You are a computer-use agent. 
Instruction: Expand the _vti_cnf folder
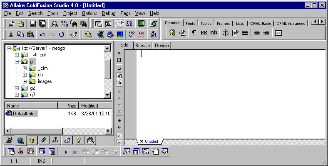(x=17, y=55)
